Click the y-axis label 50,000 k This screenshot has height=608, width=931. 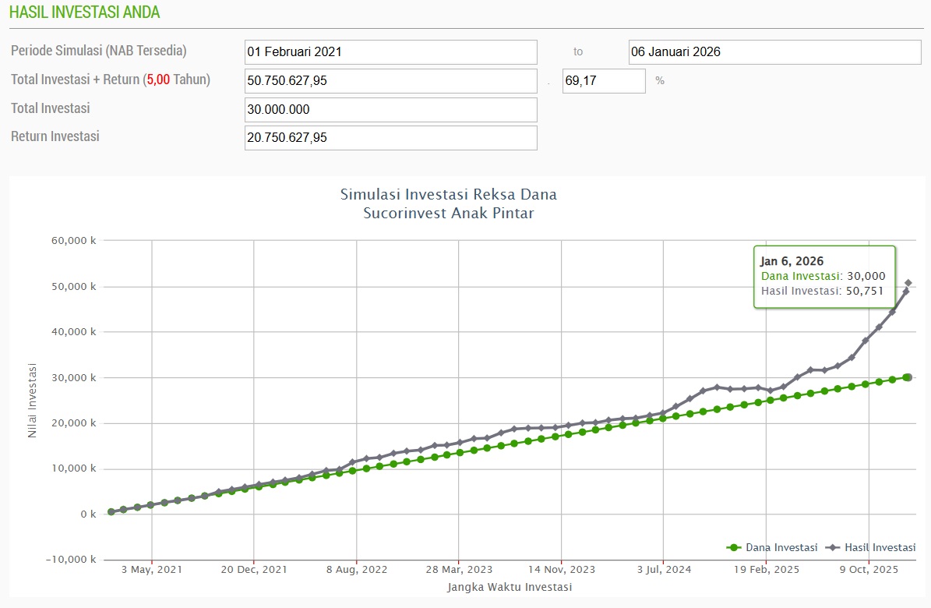click(74, 287)
